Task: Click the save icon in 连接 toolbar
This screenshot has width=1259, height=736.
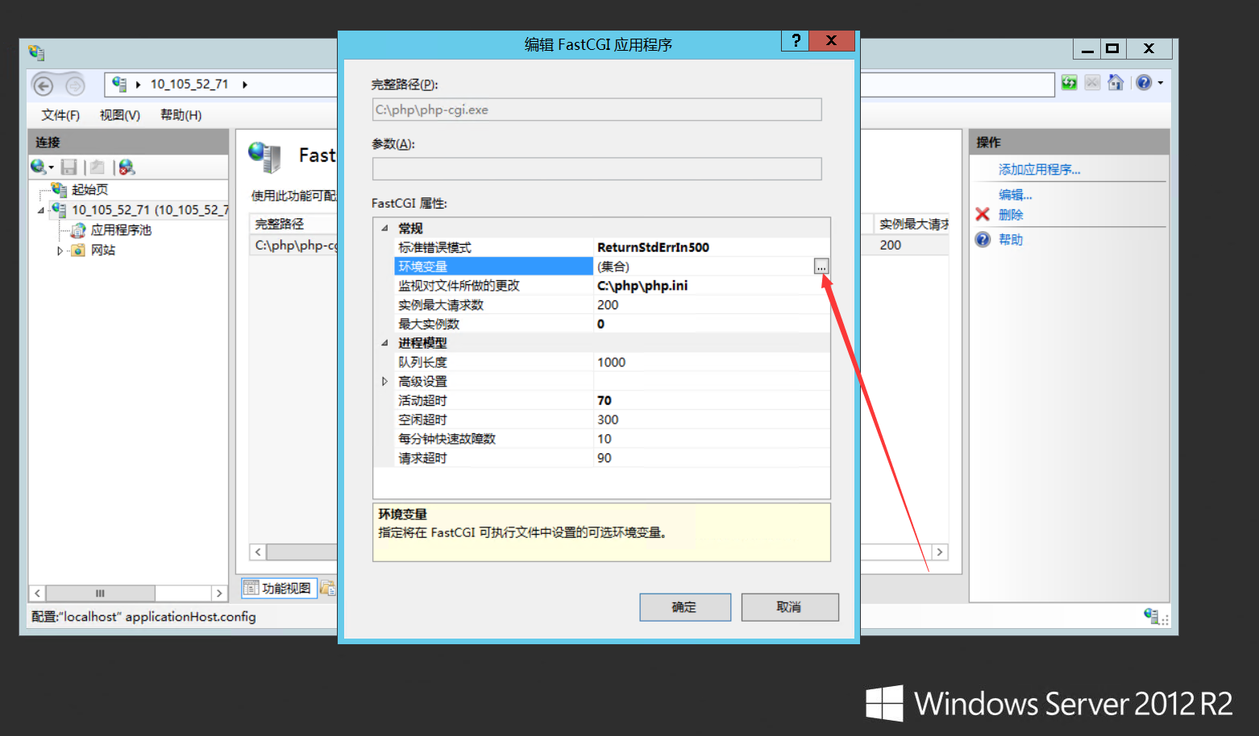Action: pos(69,167)
